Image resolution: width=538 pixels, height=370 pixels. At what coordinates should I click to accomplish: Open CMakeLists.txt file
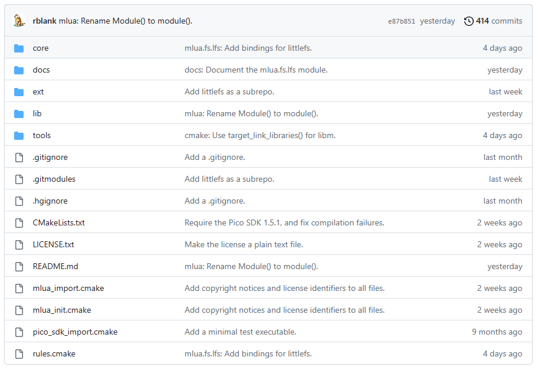58,222
